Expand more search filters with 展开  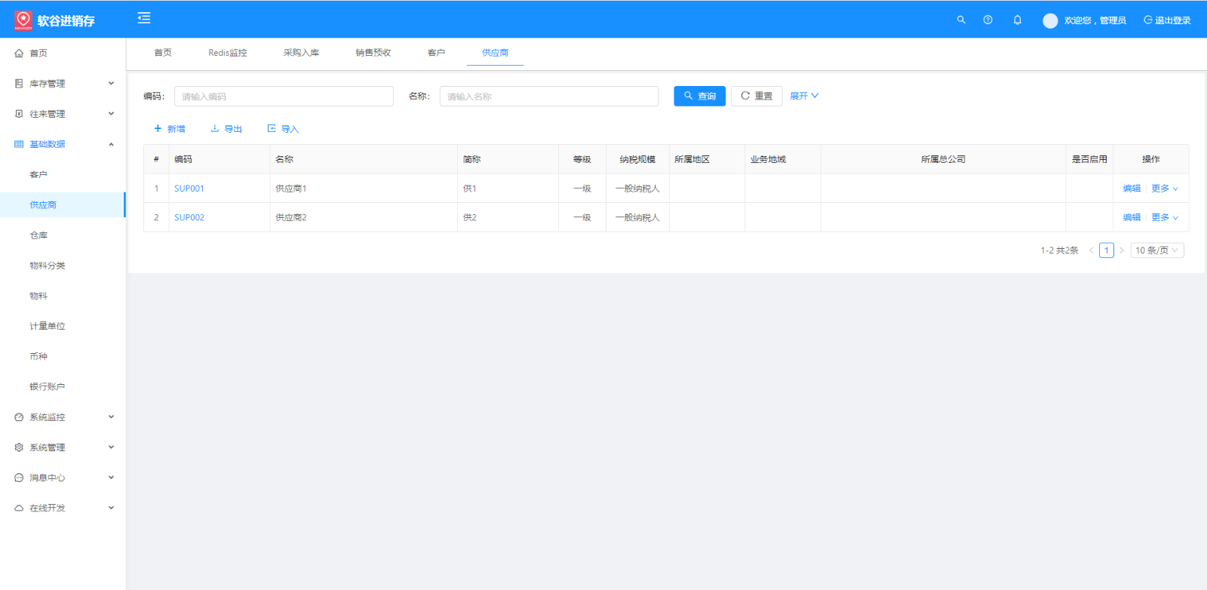[x=803, y=96]
